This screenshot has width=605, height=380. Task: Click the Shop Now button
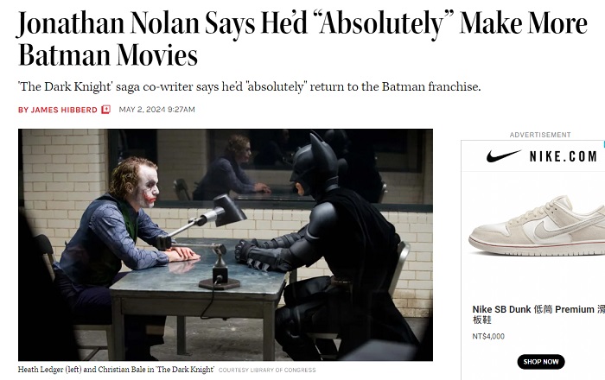click(540, 362)
